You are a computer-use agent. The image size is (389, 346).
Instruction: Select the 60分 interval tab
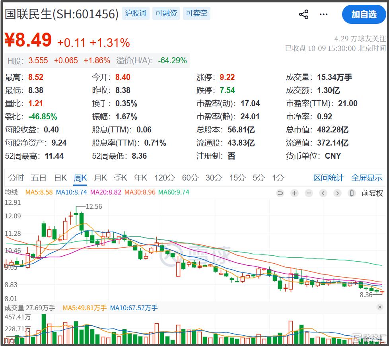[x=190, y=178]
